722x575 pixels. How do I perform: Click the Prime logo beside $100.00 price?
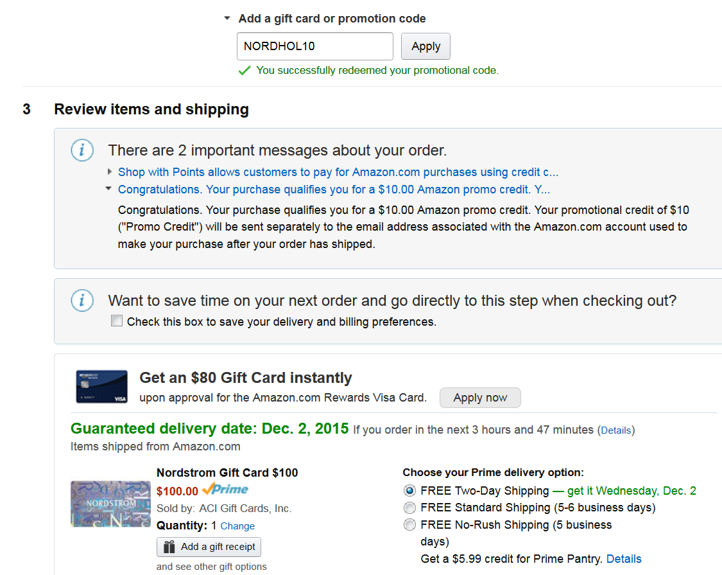click(x=225, y=490)
